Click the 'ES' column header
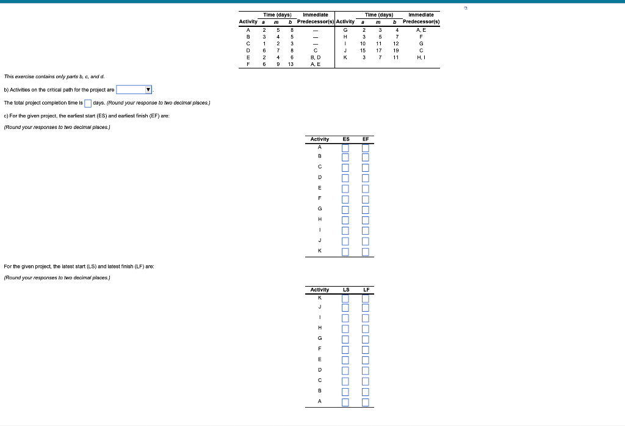Viewport: 625px width, 426px height. pyautogui.click(x=346, y=139)
